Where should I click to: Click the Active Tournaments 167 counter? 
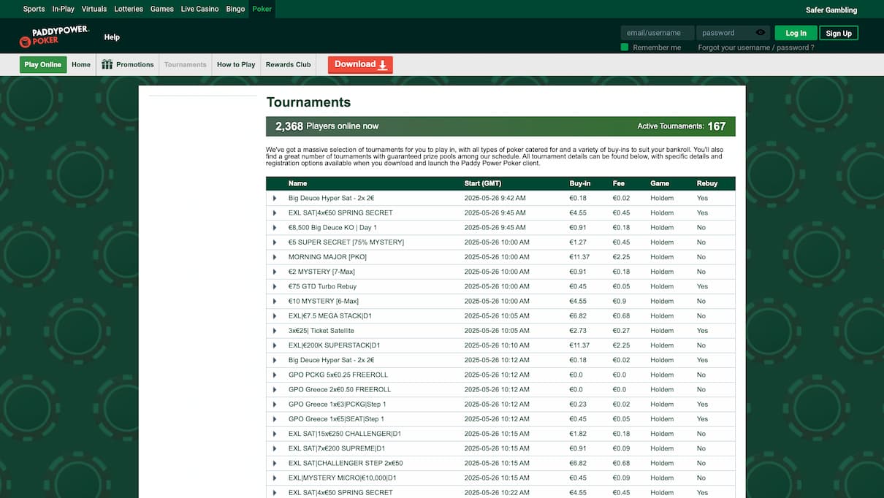(682, 126)
